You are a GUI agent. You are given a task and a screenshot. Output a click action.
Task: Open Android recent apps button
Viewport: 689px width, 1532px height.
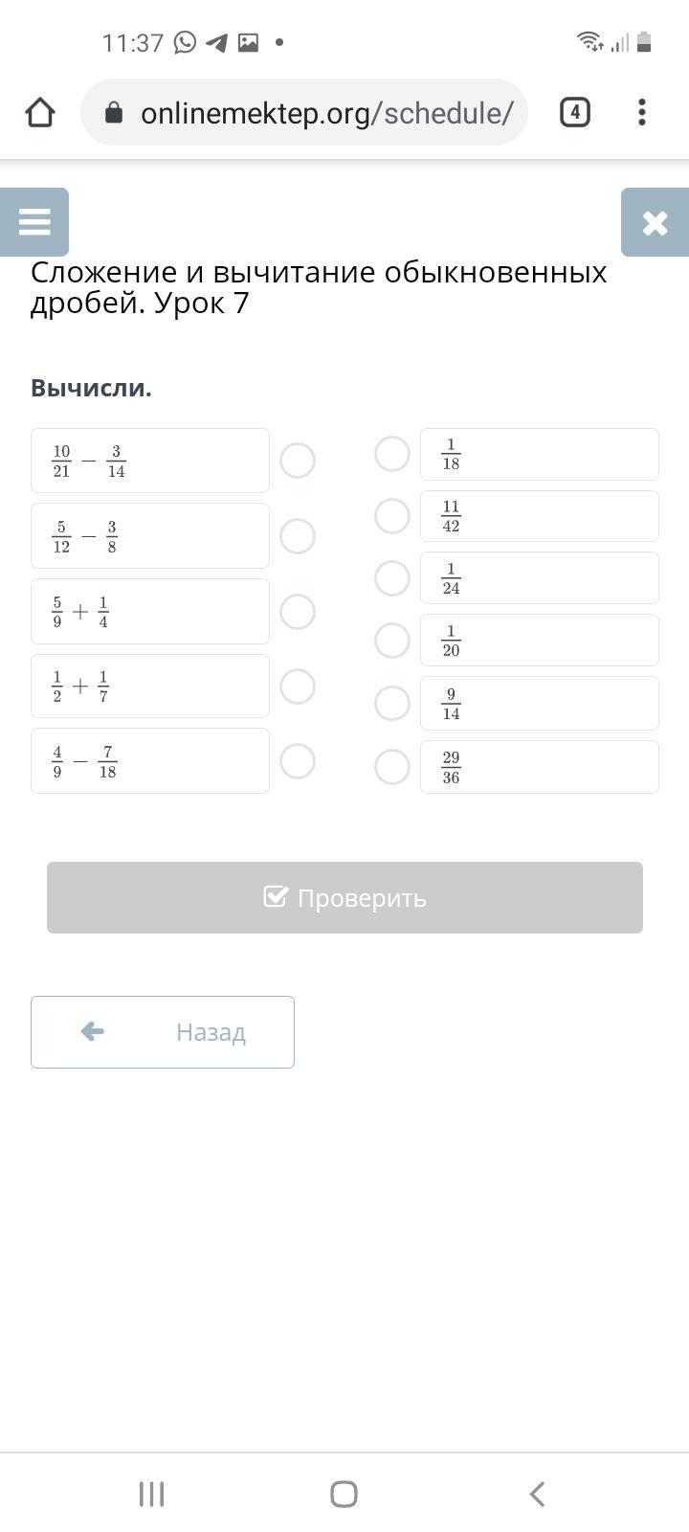(x=151, y=1494)
